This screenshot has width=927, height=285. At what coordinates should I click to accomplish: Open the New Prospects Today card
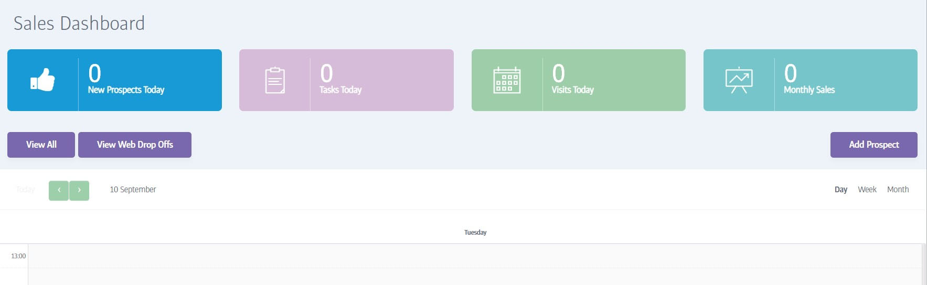tap(114, 80)
